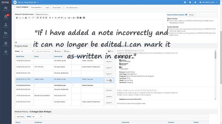Image resolution: width=222 pixels, height=124 pixels.
Task: Click the mme logo
Action: click(5, 2)
